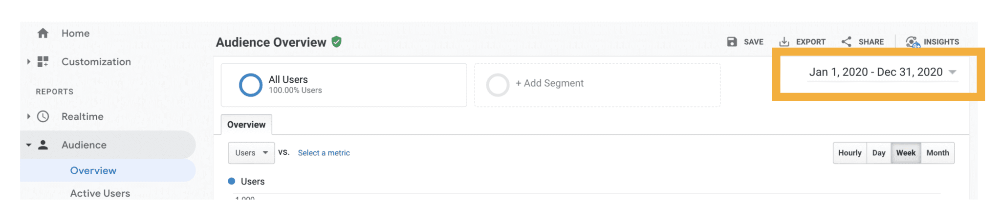The image size is (1001, 221).
Task: Switch chart granularity to Month
Action: pyautogui.click(x=937, y=153)
